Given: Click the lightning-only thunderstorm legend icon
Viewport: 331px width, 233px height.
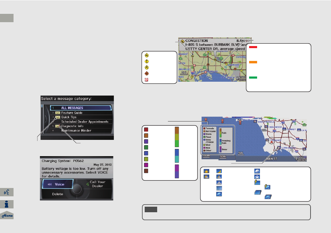Looking at the screenshot, I should tap(257, 182).
